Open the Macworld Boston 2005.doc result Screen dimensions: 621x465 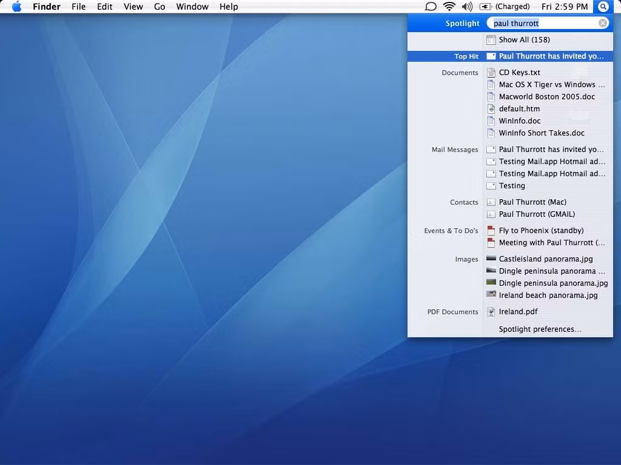pyautogui.click(x=546, y=96)
